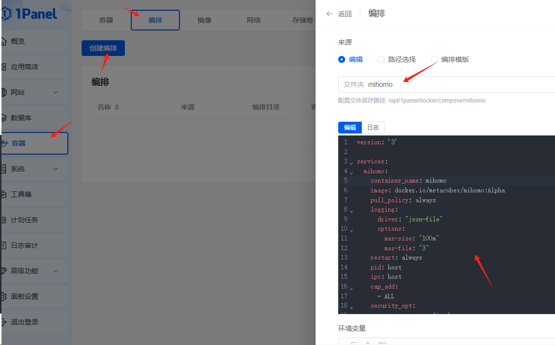Image resolution: width=555 pixels, height=345 pixels.
Task: Collapse the options block at line 10
Action: coord(351,231)
